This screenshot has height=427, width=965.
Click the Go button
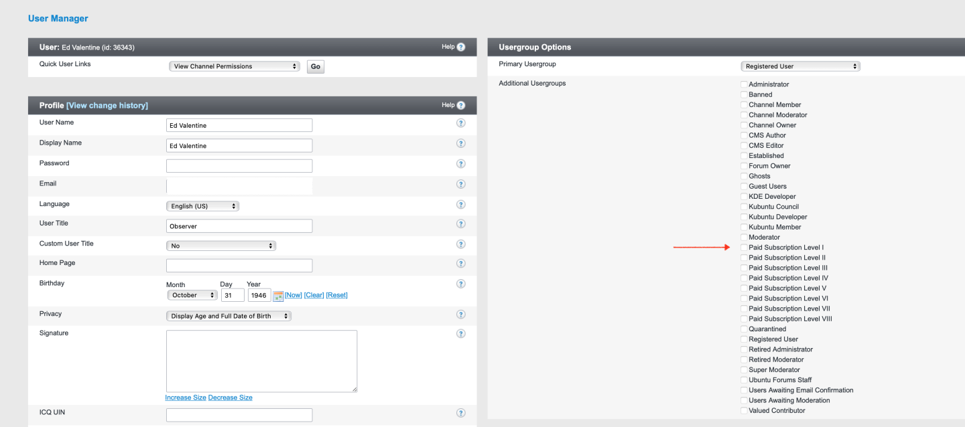coord(316,66)
